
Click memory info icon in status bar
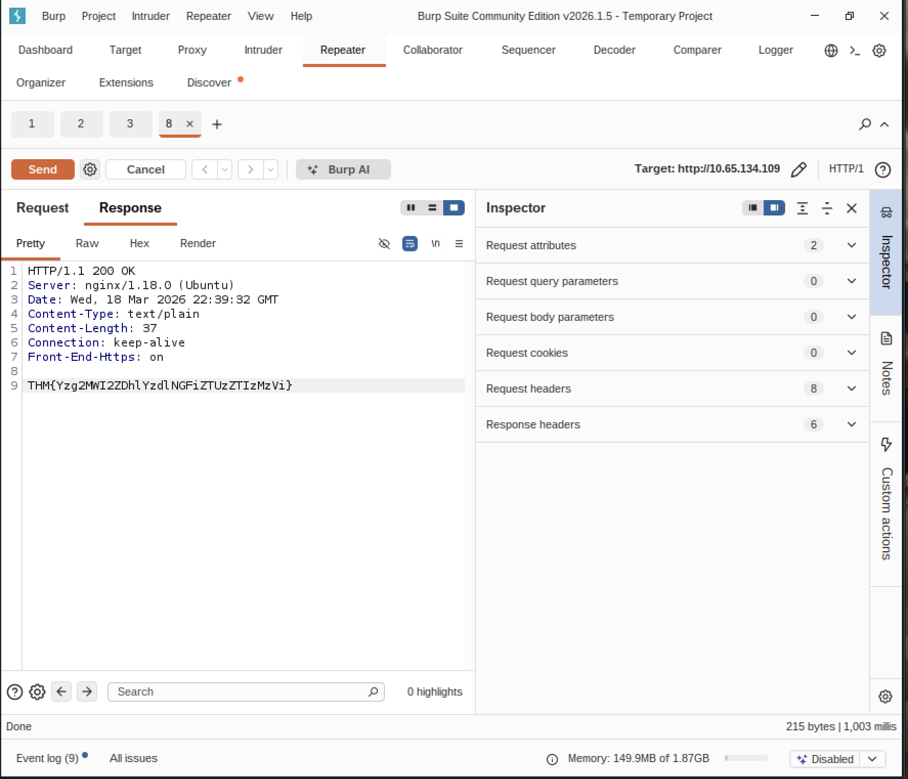click(x=552, y=759)
